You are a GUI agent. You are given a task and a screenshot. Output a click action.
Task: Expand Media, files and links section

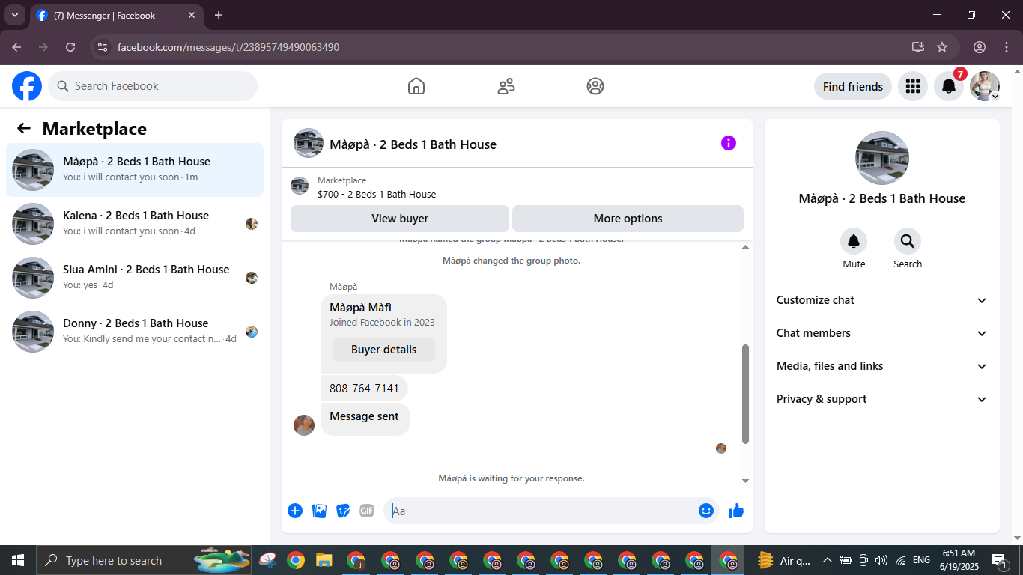click(x=882, y=366)
